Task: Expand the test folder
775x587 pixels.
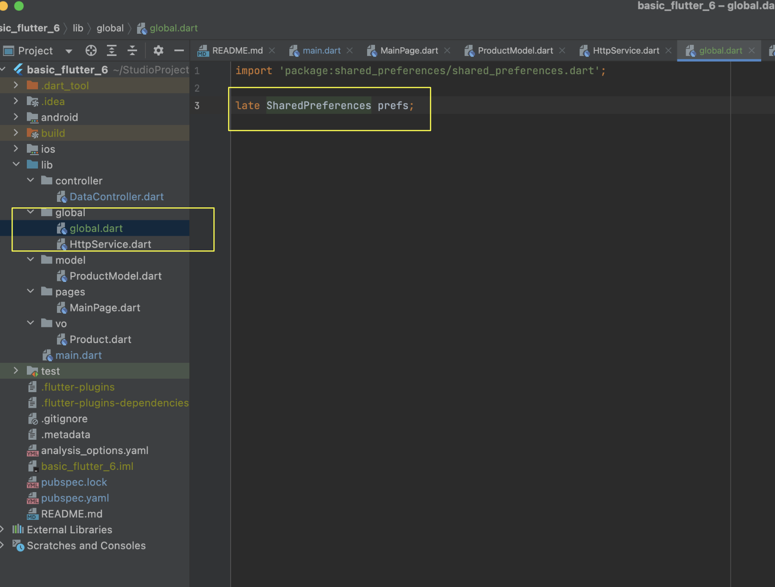Action: [x=16, y=371]
